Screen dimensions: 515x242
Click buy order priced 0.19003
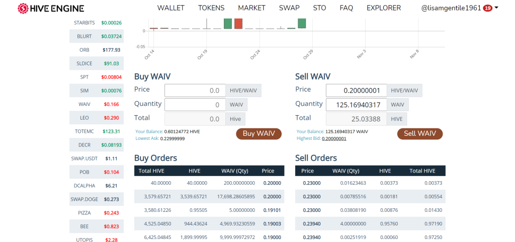(209, 223)
